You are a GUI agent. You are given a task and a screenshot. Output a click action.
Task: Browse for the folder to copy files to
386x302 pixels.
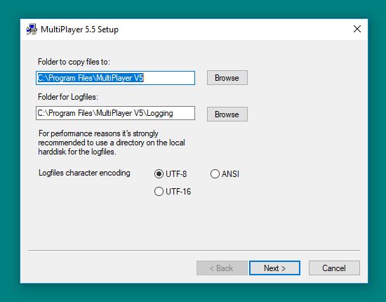(227, 78)
